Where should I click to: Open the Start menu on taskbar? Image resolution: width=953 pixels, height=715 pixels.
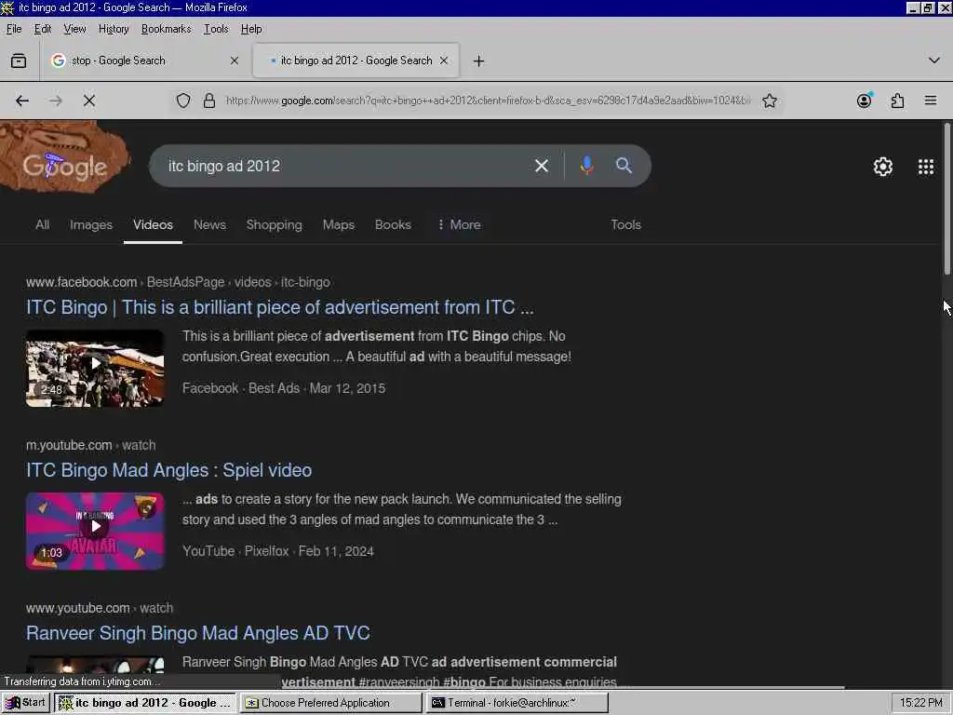tap(25, 703)
